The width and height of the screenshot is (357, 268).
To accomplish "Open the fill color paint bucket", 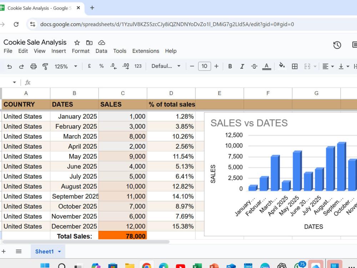I will [282, 66].
